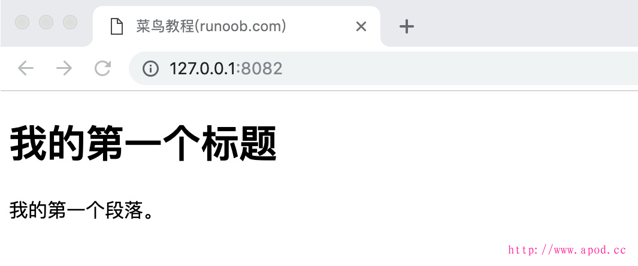Reload the page with the refresh icon
The width and height of the screenshot is (638, 266).
pos(103,68)
